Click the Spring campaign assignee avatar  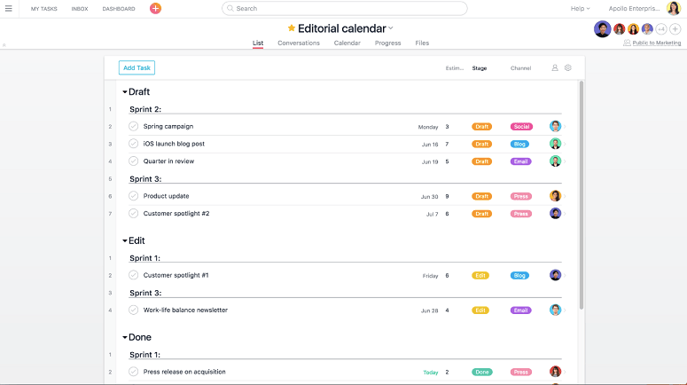click(555, 127)
